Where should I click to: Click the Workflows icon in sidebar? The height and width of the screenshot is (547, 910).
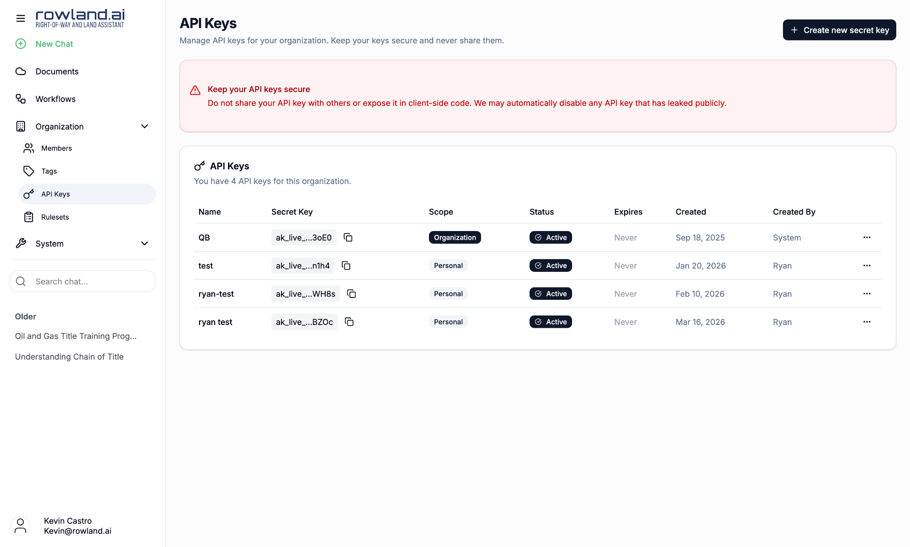[20, 99]
